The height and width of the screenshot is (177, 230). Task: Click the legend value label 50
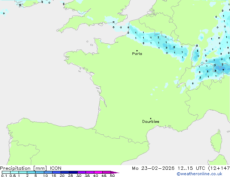click(112, 176)
